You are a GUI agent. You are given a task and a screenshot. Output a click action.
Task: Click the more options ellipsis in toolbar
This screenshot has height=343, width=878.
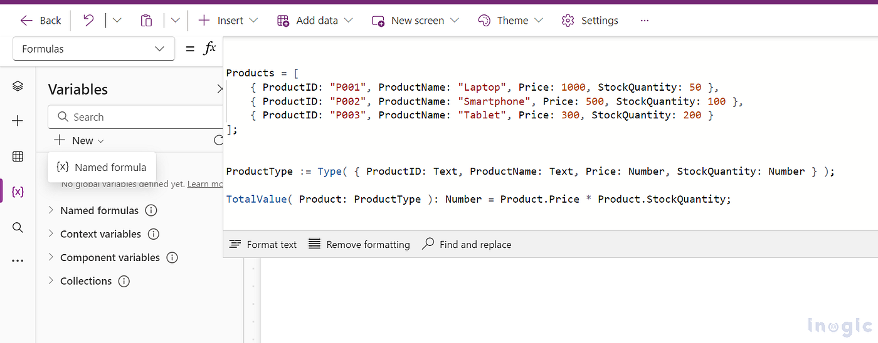pos(645,21)
